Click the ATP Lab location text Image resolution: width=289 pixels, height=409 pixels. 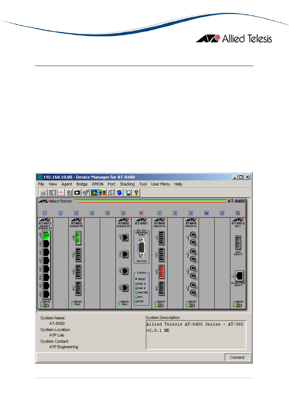click(57, 335)
